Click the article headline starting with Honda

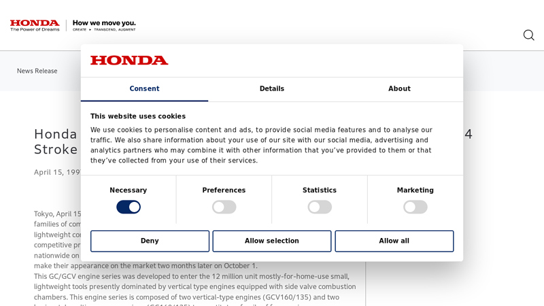pos(56,141)
